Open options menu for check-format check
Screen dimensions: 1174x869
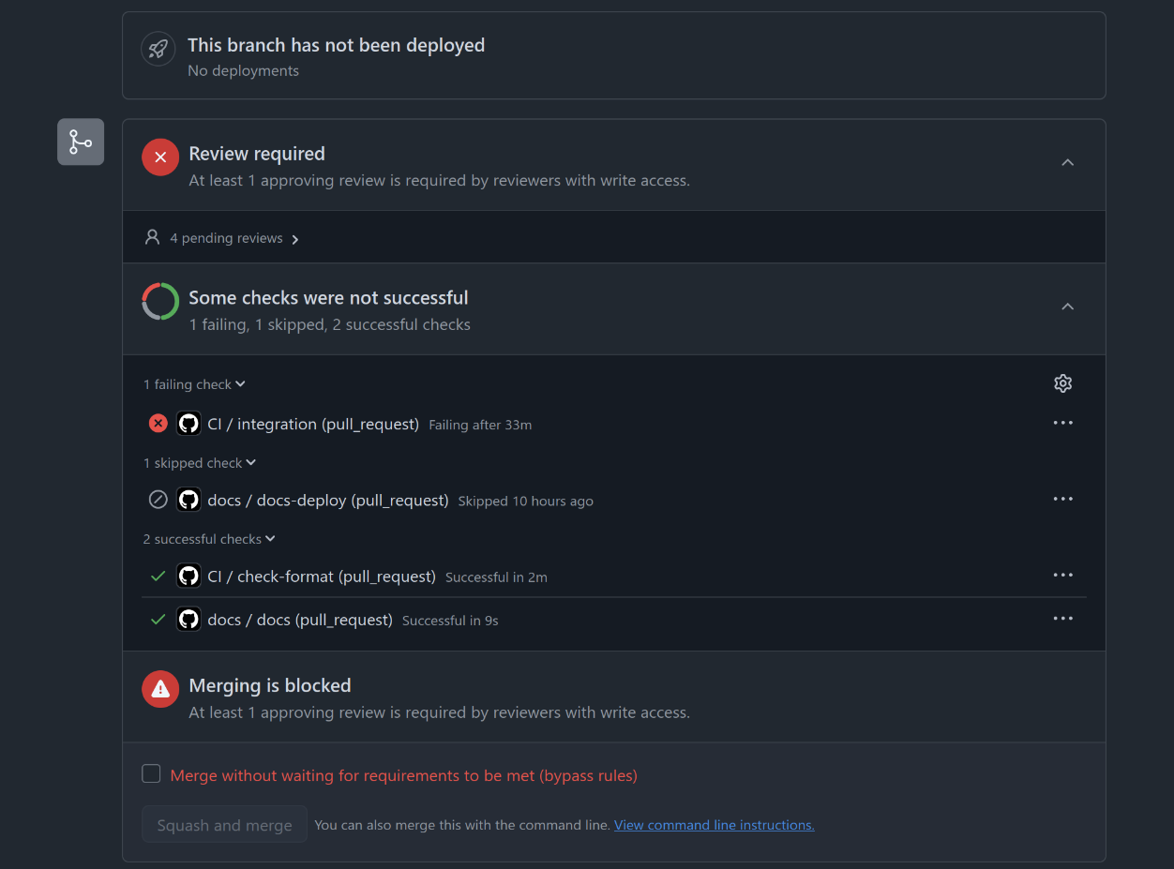(x=1062, y=575)
